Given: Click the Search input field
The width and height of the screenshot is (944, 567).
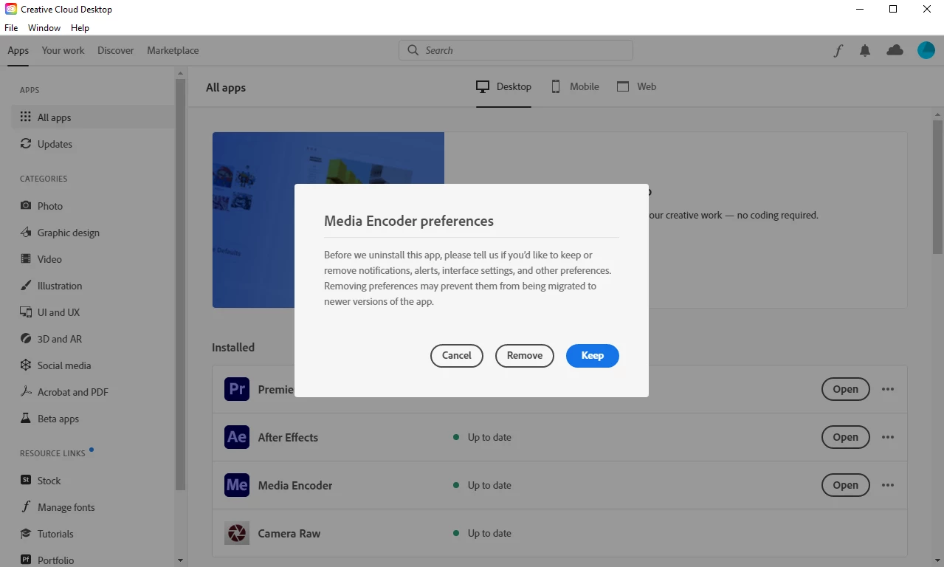Looking at the screenshot, I should [516, 50].
